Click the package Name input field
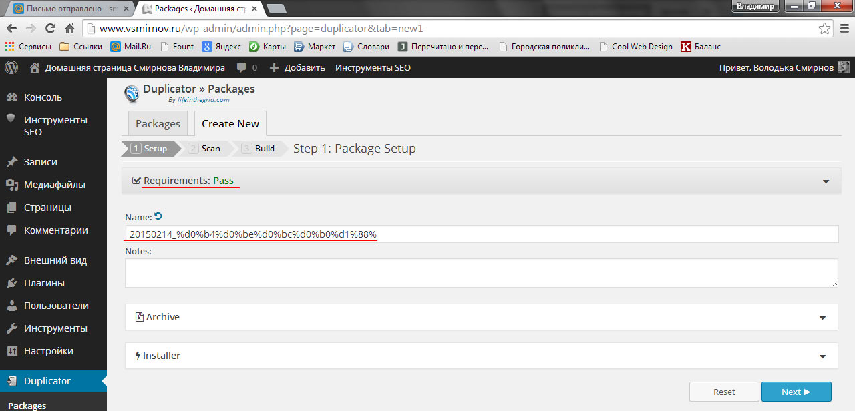This screenshot has height=411, width=855. (x=482, y=234)
